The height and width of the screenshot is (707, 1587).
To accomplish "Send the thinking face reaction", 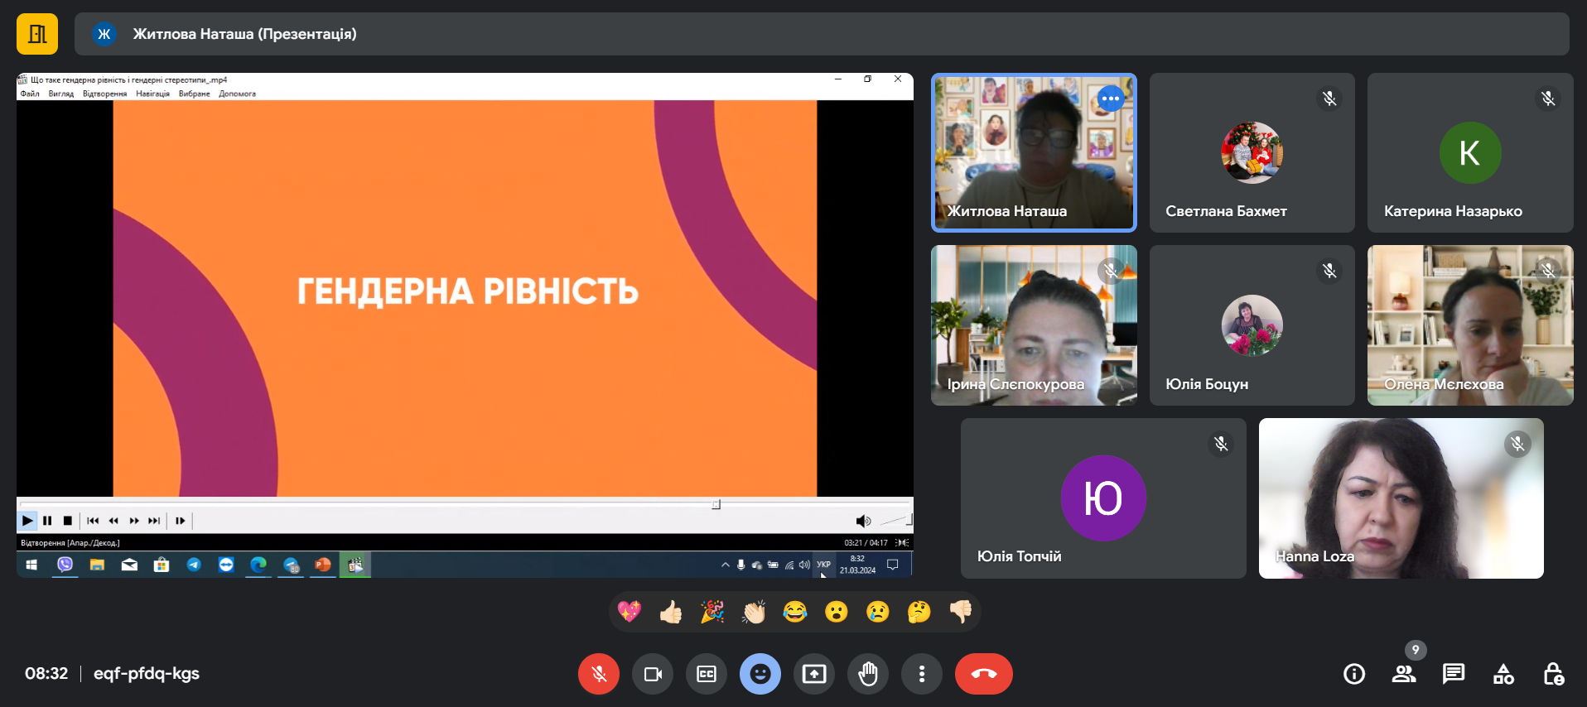I will (919, 612).
